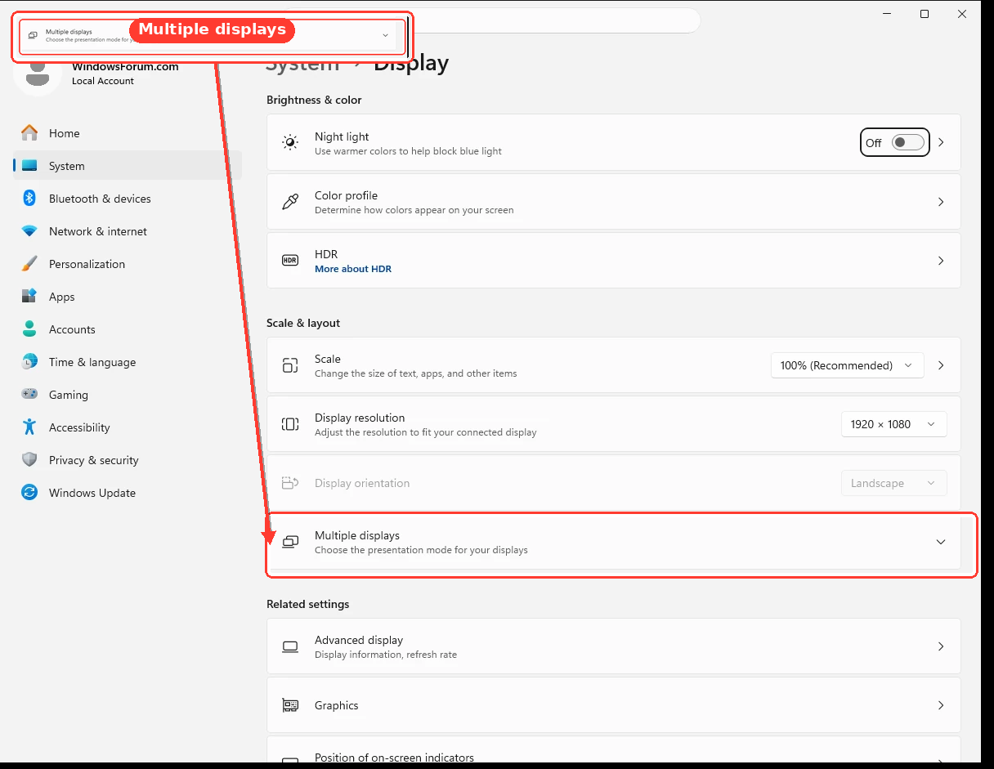This screenshot has width=994, height=769.
Task: Click the Privacy & security shield icon
Action: 29,460
